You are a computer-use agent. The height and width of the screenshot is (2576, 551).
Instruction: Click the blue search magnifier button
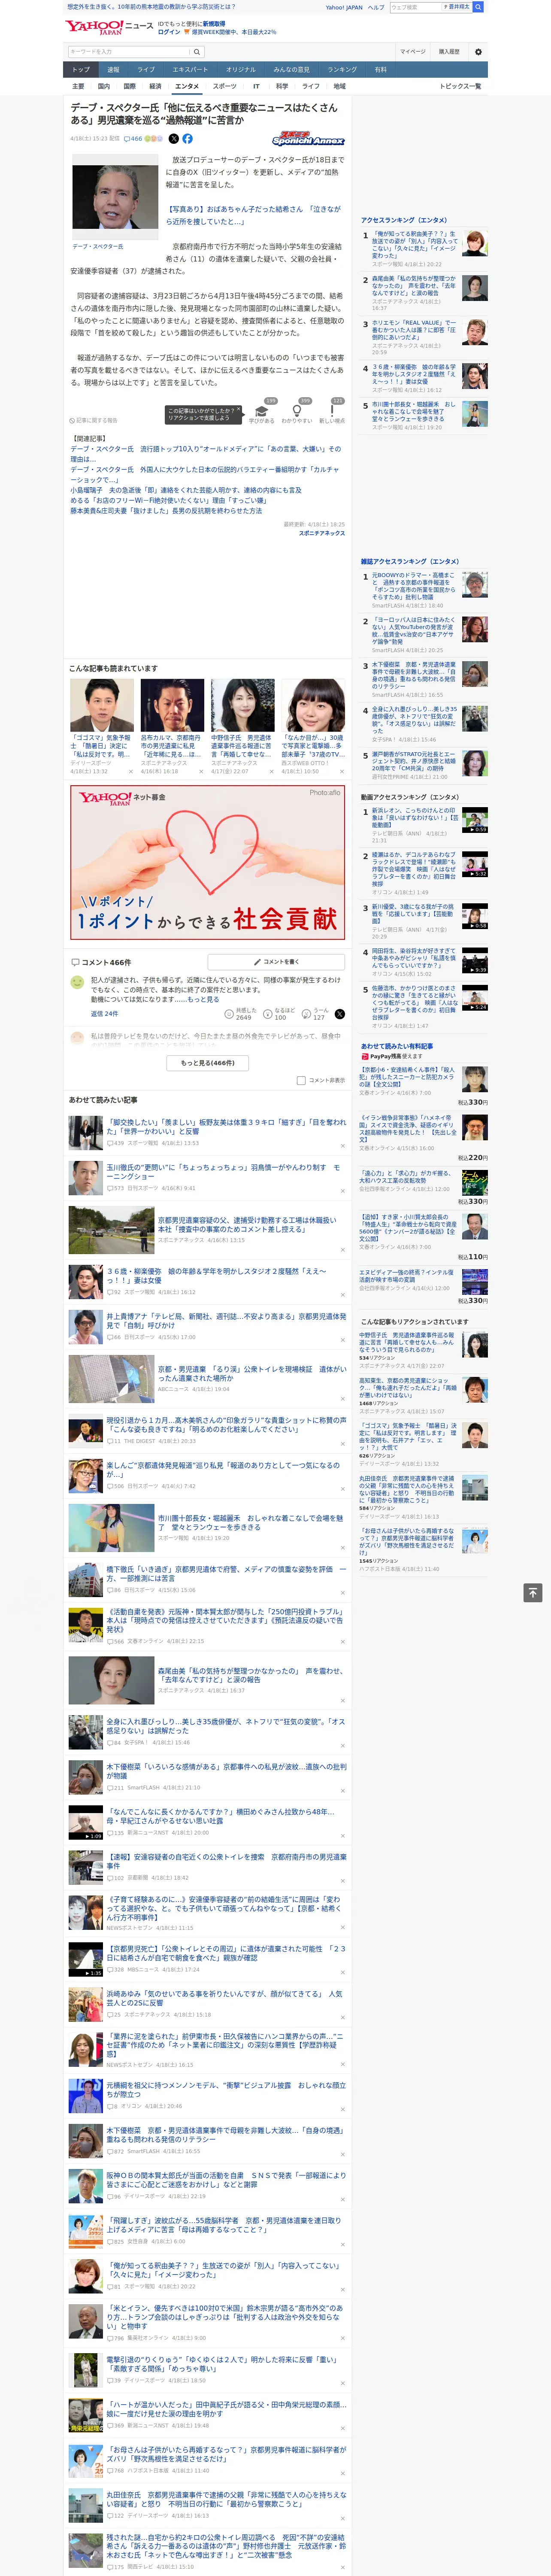(478, 7)
